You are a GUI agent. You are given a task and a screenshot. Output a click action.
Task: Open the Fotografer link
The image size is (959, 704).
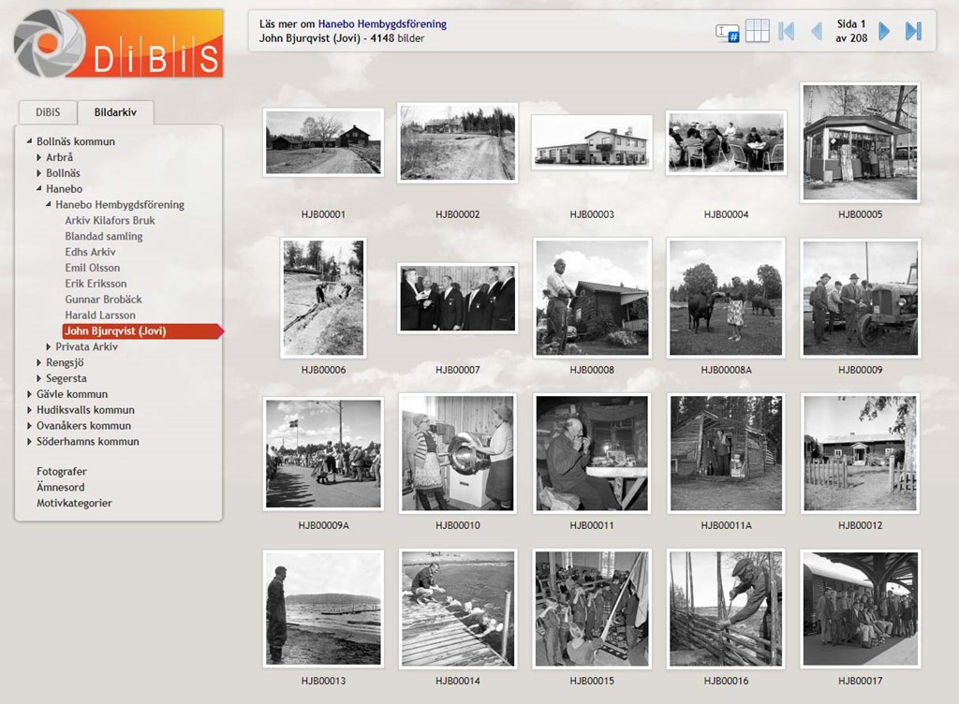(x=62, y=471)
